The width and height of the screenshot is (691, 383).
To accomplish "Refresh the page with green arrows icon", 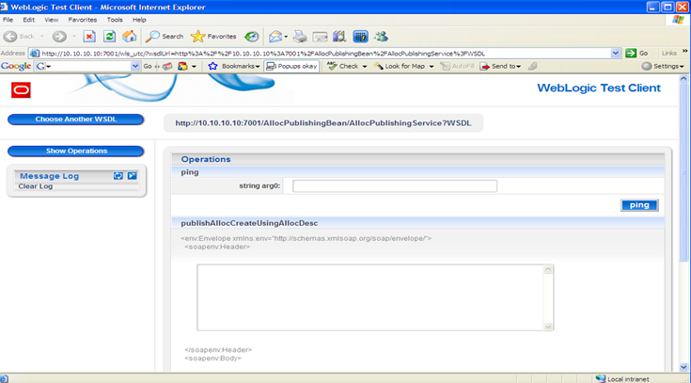I will pos(109,37).
